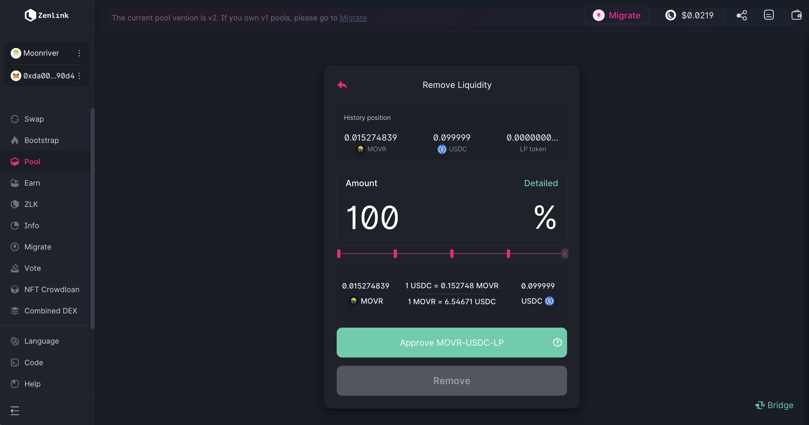Click the ZLK token price icon
809x425 pixels.
point(670,15)
